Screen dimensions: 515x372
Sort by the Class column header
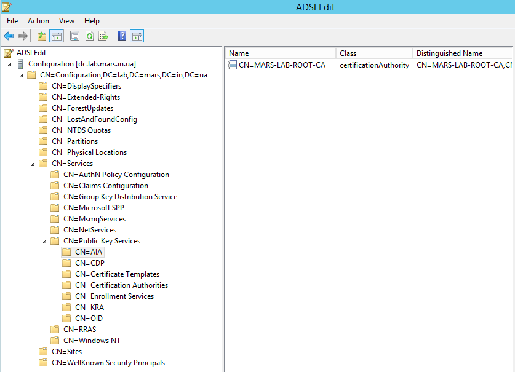(373, 53)
